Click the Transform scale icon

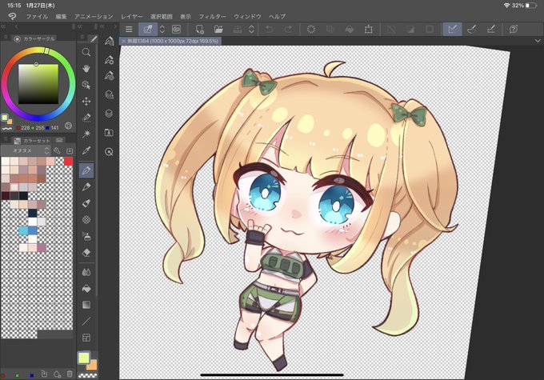369,29
